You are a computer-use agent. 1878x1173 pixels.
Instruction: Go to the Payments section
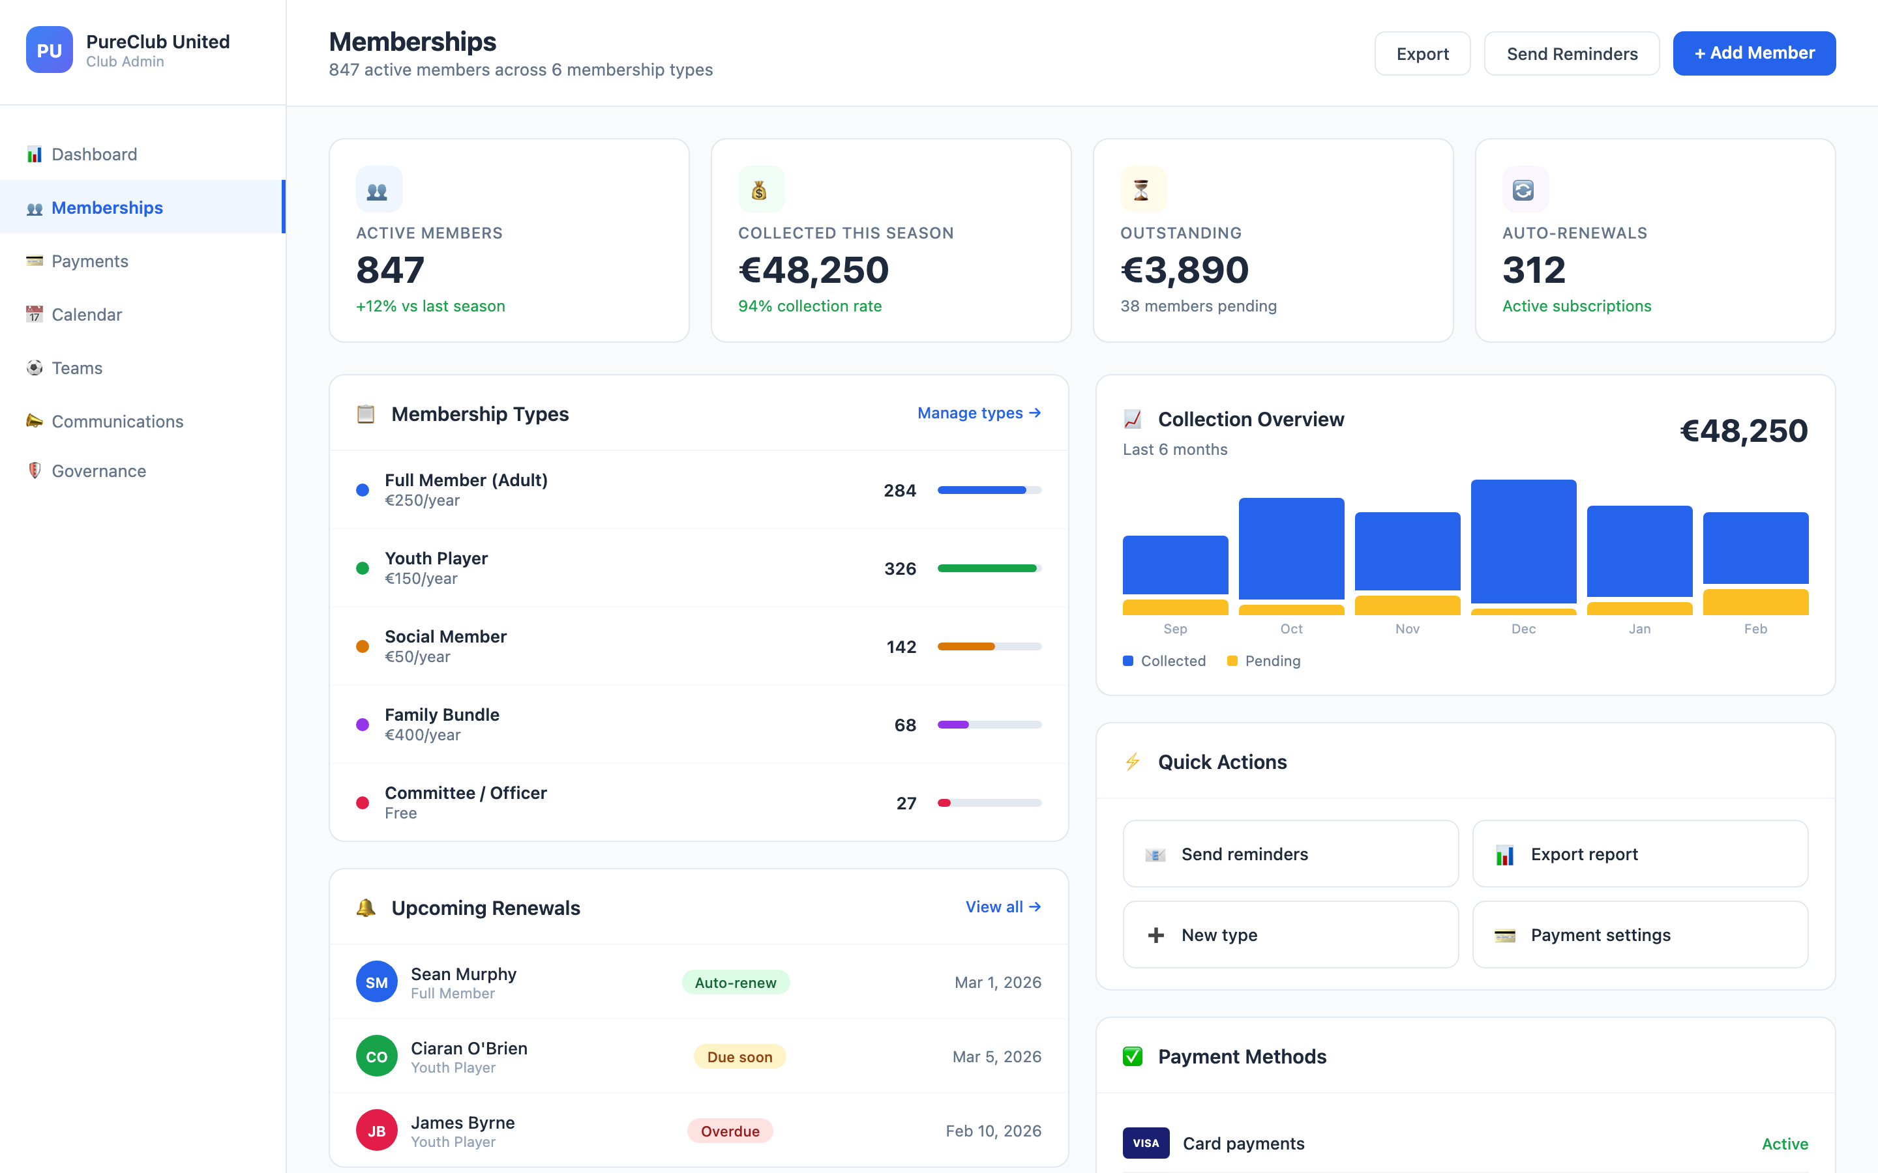(143, 261)
